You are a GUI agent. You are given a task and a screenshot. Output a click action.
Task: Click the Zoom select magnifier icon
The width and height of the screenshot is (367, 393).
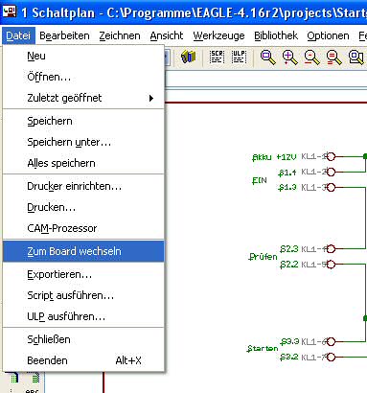[x=356, y=58]
